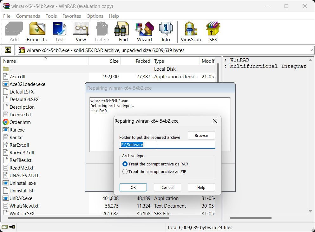Open the Tools menu
This screenshot has height=232, width=315.
point(51,16)
